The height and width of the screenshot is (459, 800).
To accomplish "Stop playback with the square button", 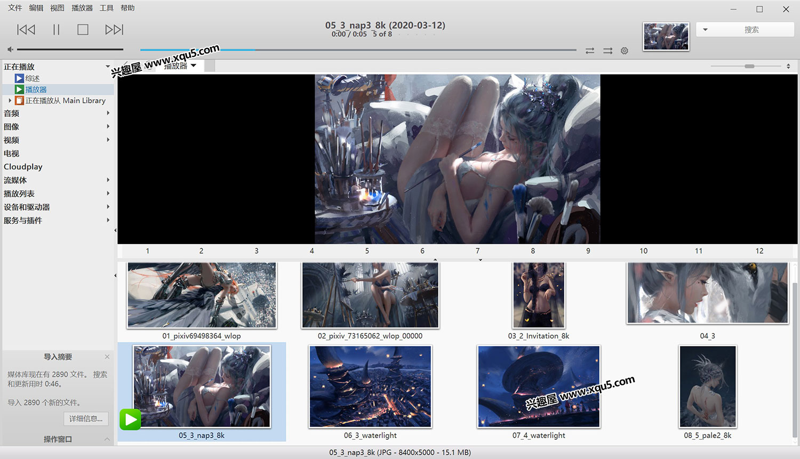I will (x=83, y=29).
